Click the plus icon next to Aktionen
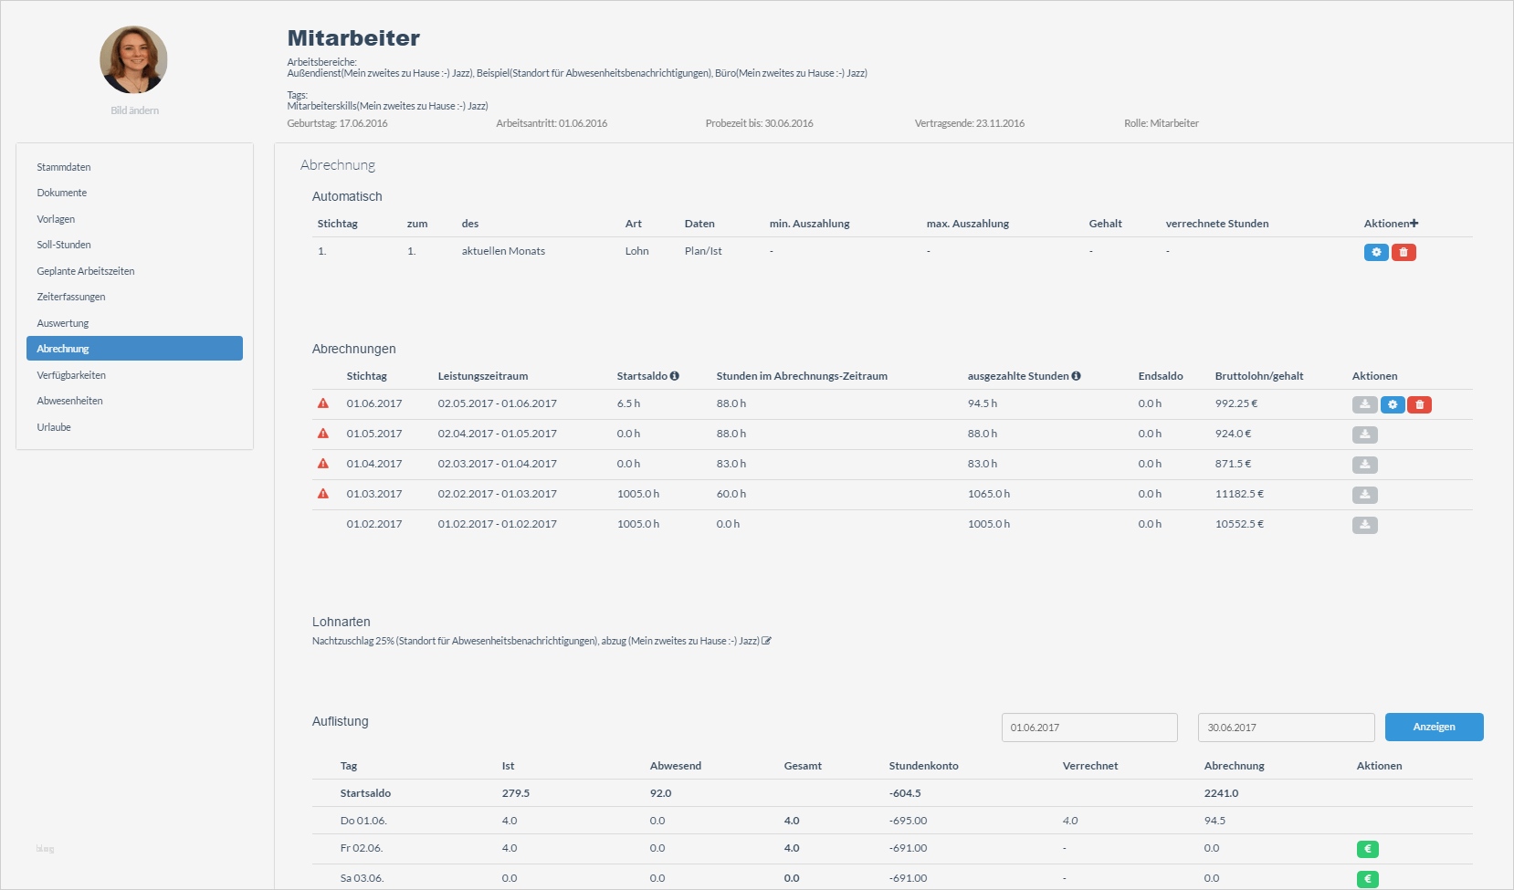The width and height of the screenshot is (1514, 890). coord(1414,224)
